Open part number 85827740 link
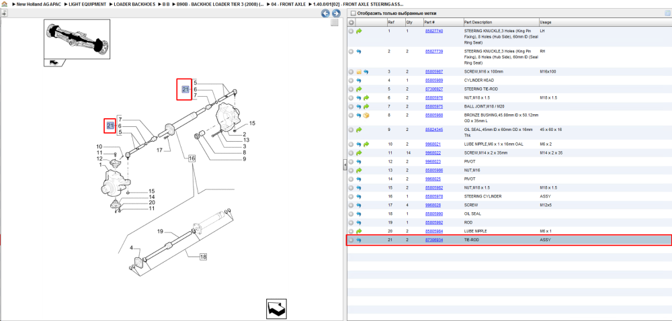 [x=433, y=32]
